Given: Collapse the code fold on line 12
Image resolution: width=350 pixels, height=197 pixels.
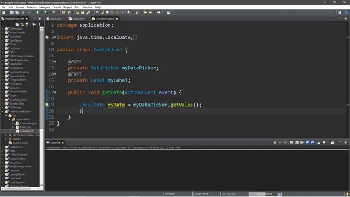Looking at the screenshot, I should pos(55,62).
